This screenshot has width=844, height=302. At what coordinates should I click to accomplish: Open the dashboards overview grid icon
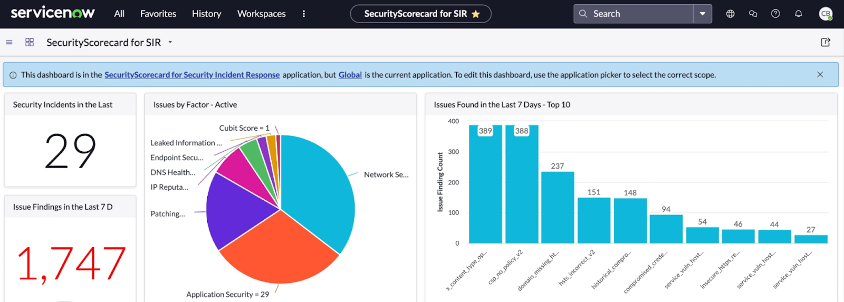[x=30, y=42]
